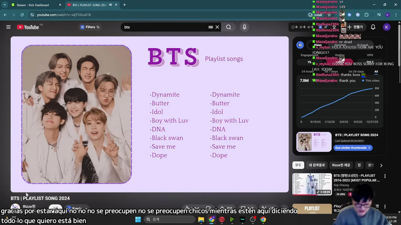
Task: Select the 진 filter chip
Action: [x=359, y=165]
